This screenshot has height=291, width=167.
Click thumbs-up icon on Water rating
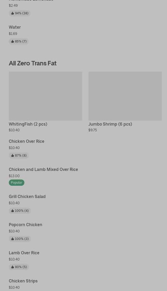pos(12,41)
